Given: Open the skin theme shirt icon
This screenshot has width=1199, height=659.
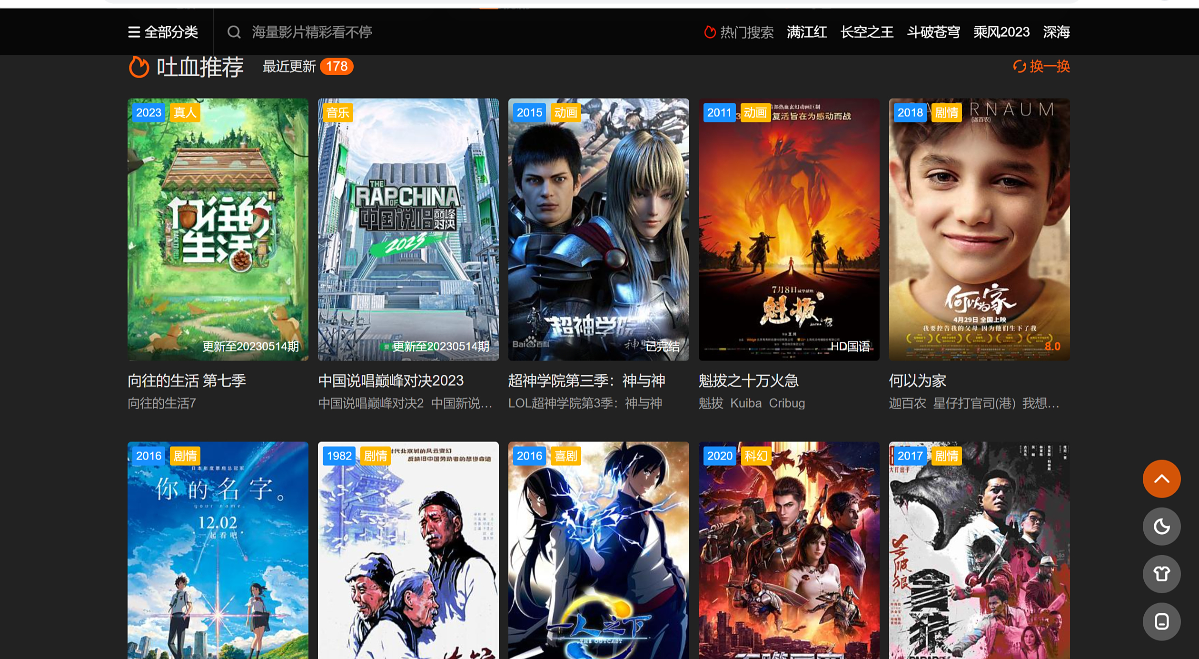Looking at the screenshot, I should click(x=1161, y=574).
